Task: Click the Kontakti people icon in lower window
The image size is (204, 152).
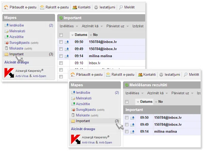Action: point(140,75)
